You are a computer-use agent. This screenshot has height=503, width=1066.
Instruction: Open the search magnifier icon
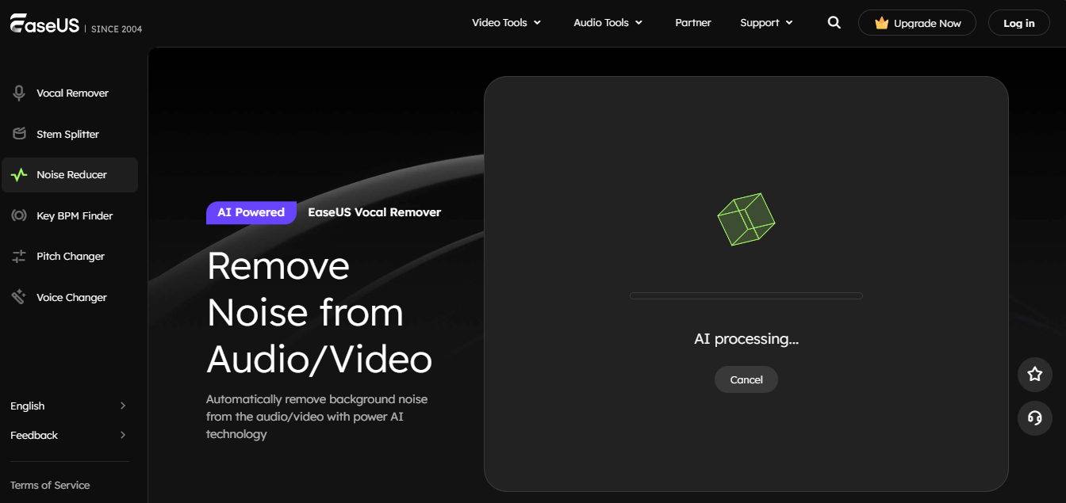pyautogui.click(x=834, y=23)
